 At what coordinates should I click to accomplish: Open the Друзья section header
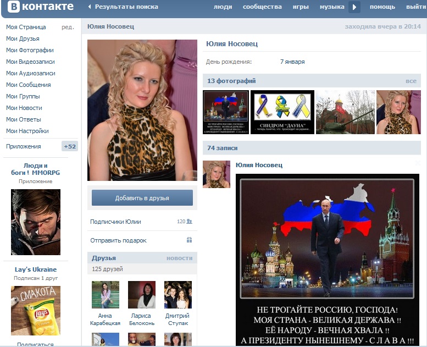(104, 258)
